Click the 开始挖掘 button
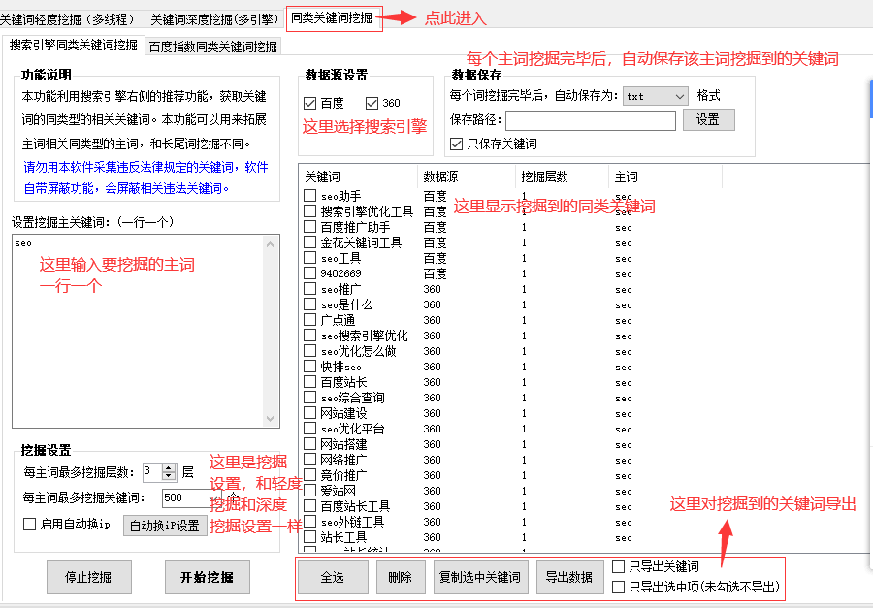Screen dimensions: 873x608 point(208,577)
